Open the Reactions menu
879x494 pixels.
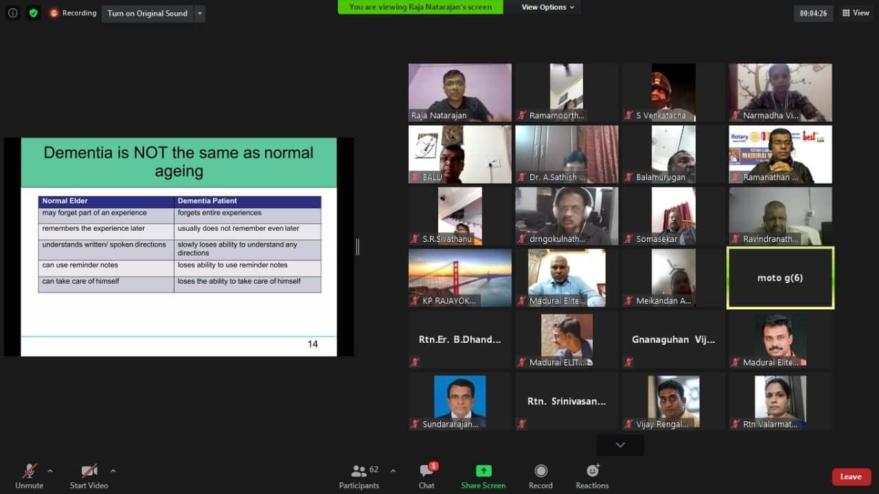(592, 476)
